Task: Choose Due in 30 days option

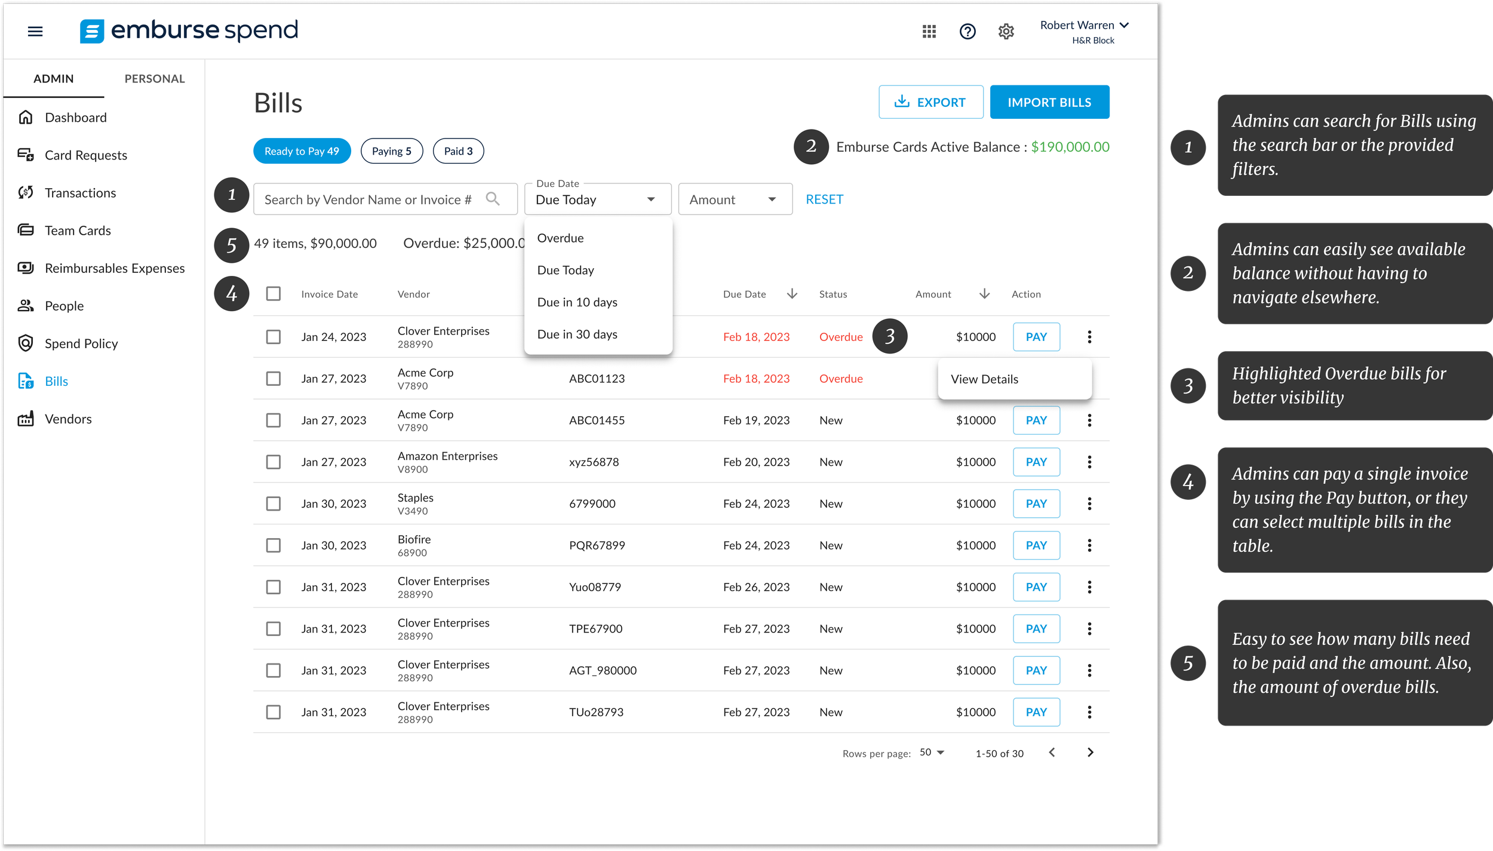Action: click(598, 334)
